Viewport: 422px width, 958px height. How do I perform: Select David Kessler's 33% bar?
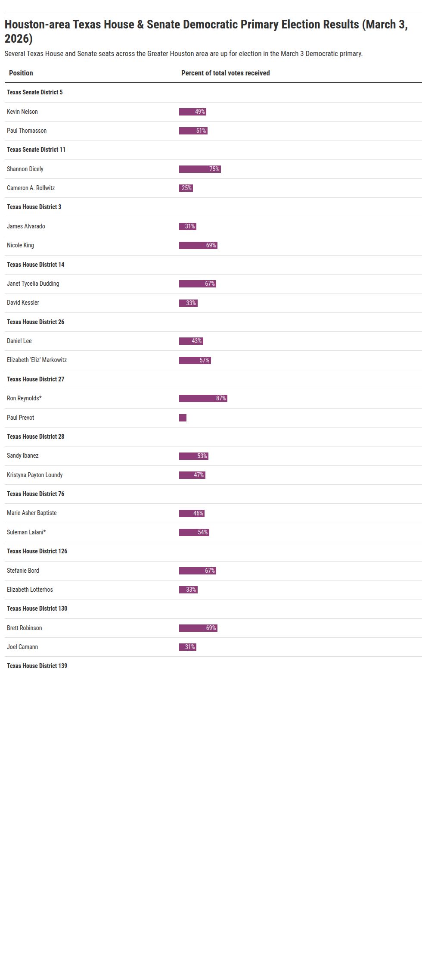[x=188, y=303]
